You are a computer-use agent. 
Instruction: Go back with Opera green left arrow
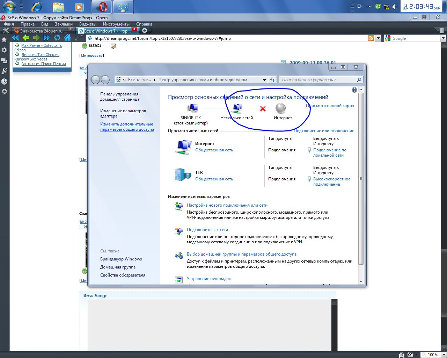pos(26,38)
